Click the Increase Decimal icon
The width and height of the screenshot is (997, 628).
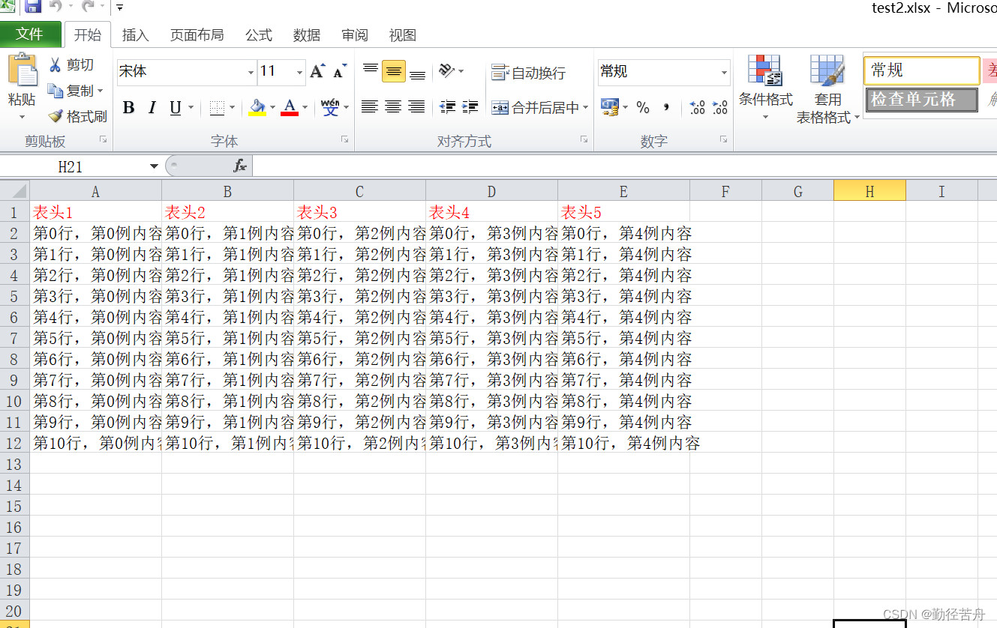click(697, 108)
